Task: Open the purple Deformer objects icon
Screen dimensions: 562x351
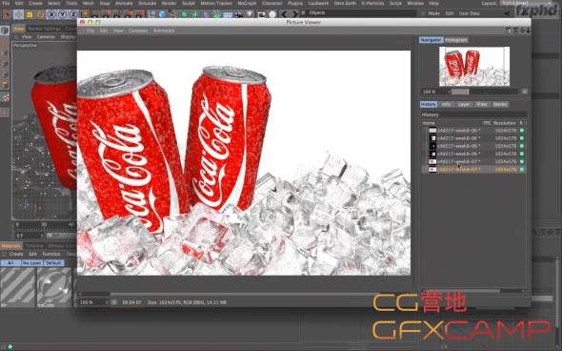Action: coord(207,14)
